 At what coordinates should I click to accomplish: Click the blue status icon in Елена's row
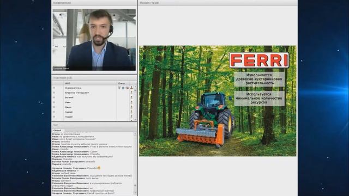pos(123,88)
